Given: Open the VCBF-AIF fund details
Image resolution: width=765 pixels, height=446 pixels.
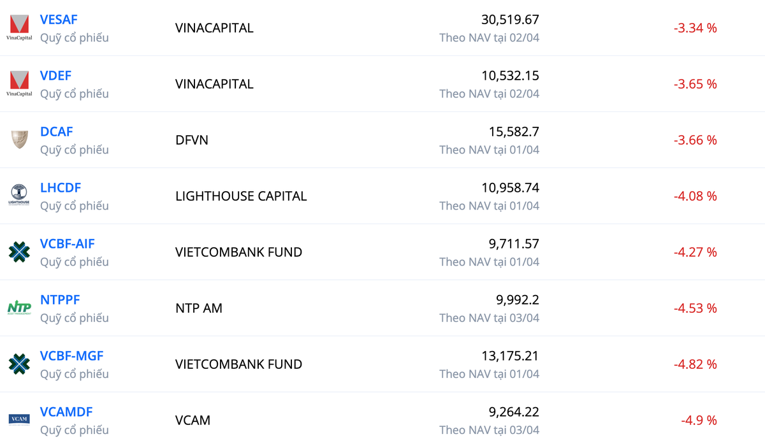Looking at the screenshot, I should coord(68,244).
